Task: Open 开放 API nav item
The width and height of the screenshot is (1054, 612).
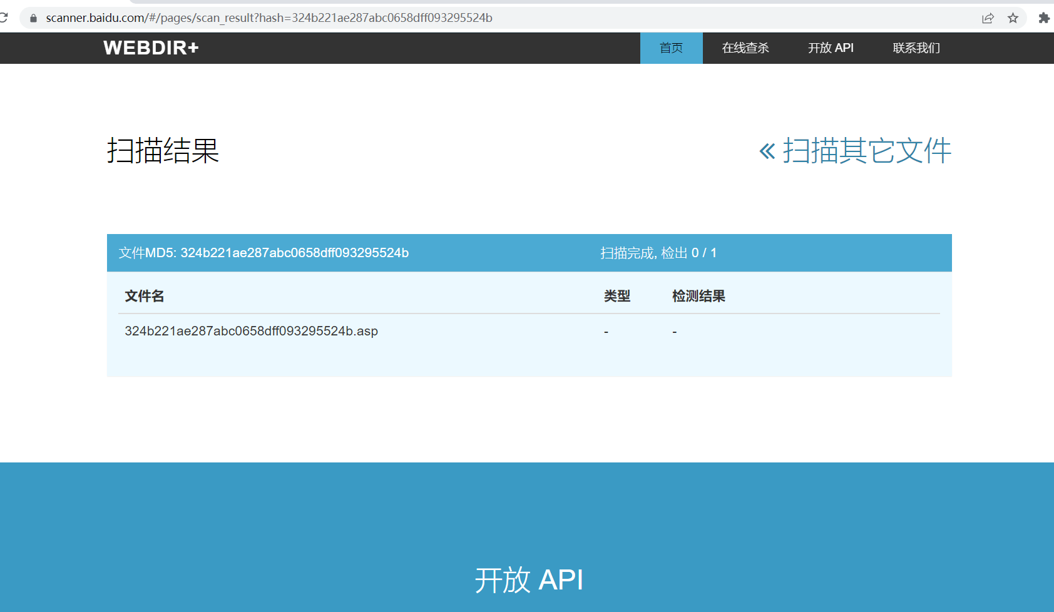Action: tap(831, 48)
